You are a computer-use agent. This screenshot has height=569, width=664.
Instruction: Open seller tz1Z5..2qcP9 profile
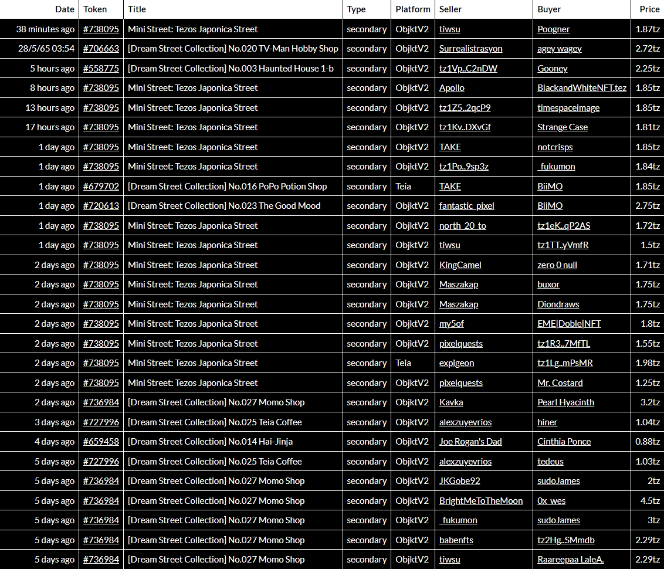tap(465, 107)
